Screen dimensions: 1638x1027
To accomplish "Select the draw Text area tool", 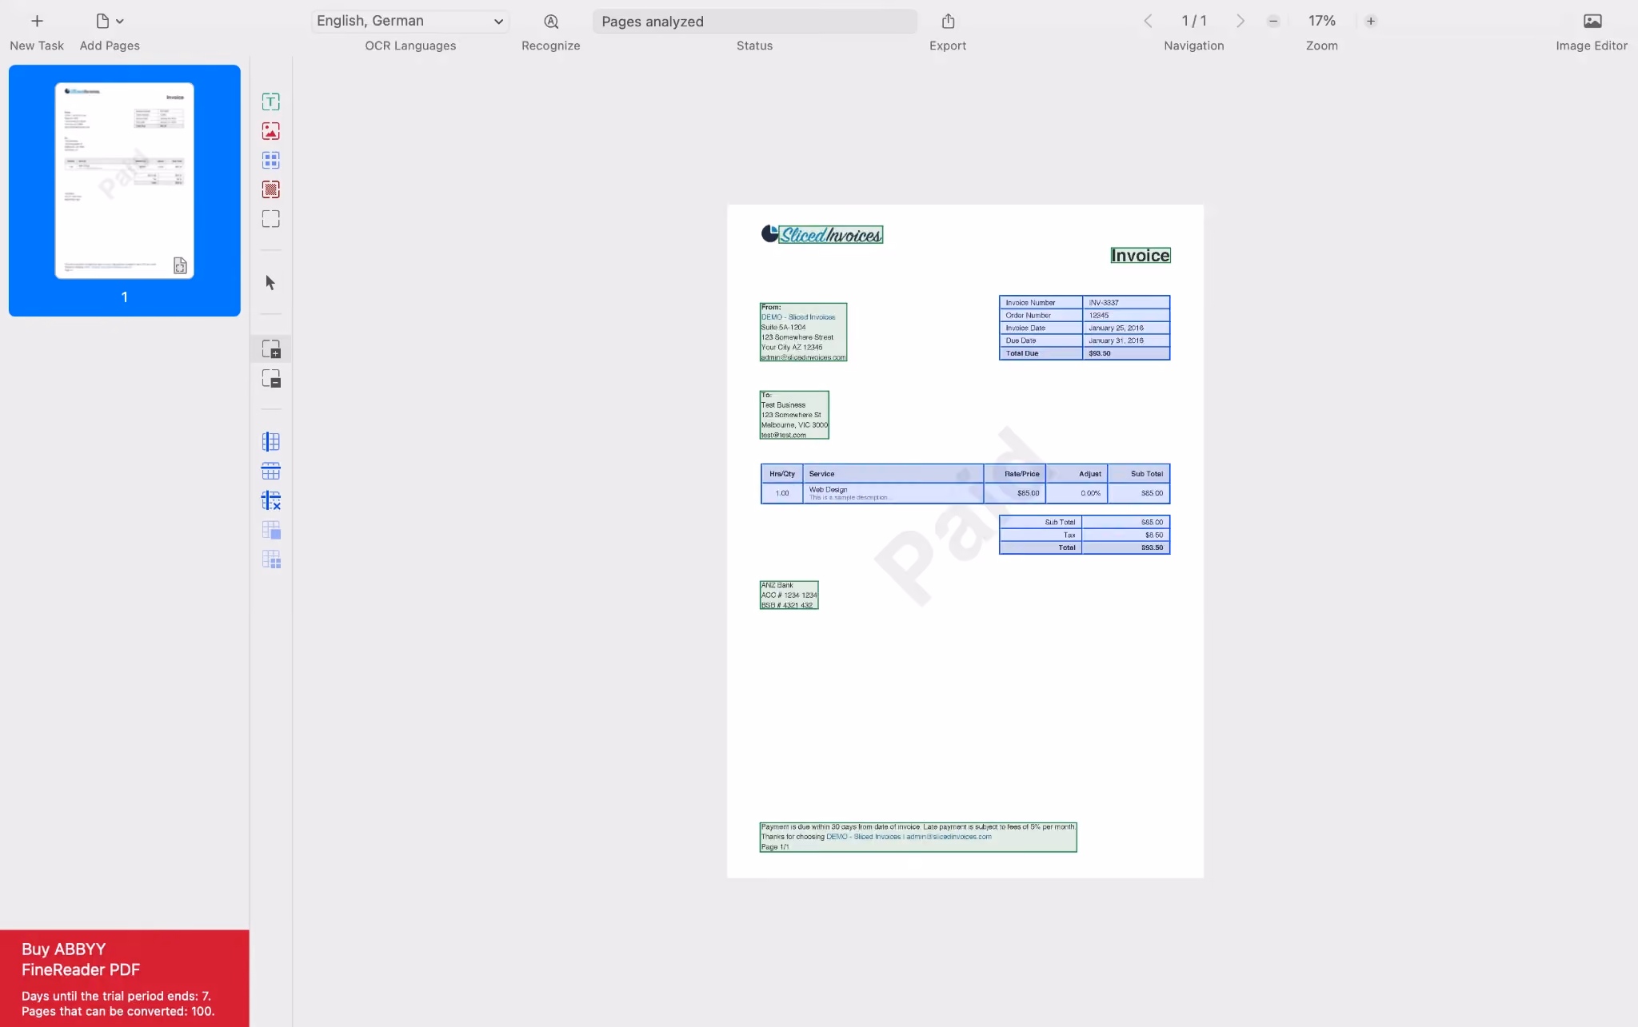I will click(271, 102).
